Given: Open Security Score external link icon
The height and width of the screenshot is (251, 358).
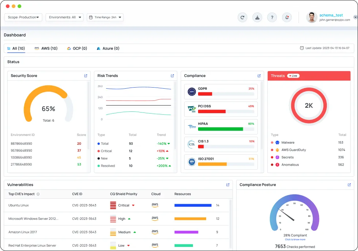Looking at the screenshot, I should 86,76.
